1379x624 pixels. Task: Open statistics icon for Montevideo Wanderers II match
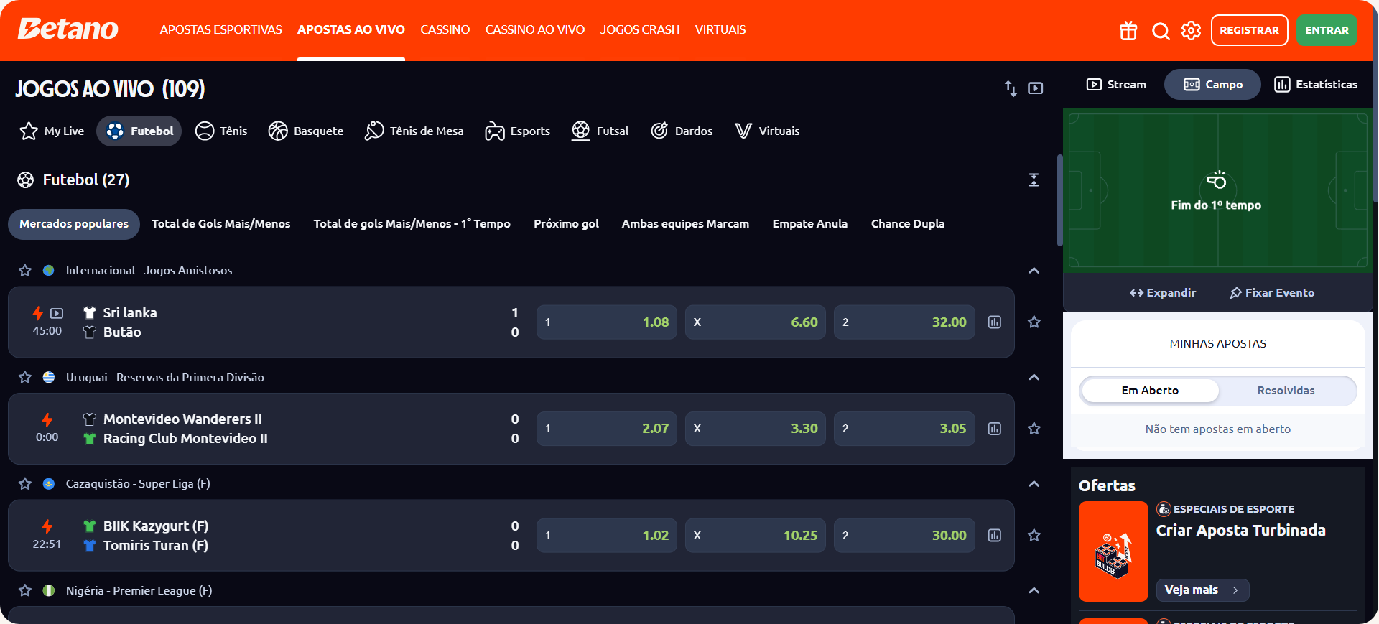pos(994,428)
